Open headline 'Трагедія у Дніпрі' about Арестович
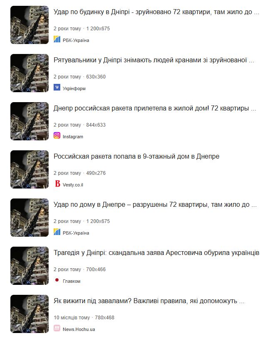This screenshot has height=338, width=276. coord(156,252)
